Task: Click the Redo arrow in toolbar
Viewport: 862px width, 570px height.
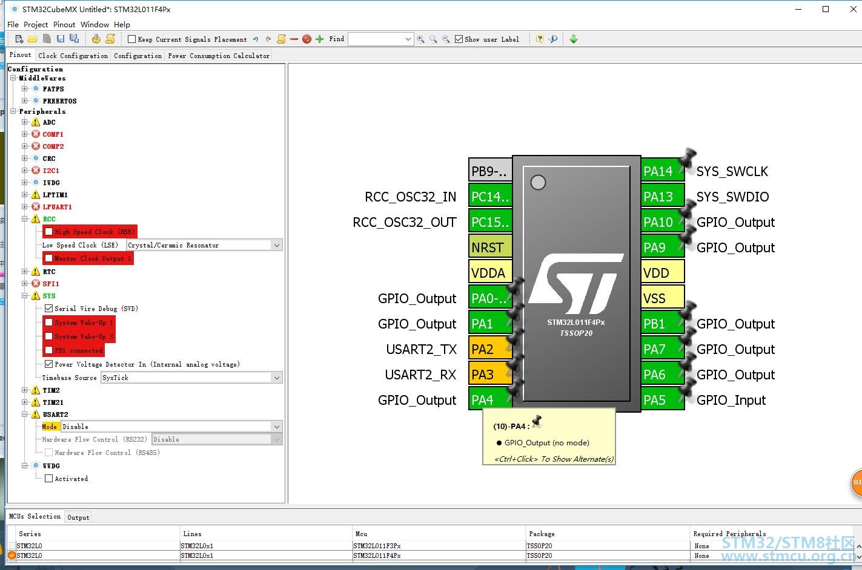Action: coord(268,39)
